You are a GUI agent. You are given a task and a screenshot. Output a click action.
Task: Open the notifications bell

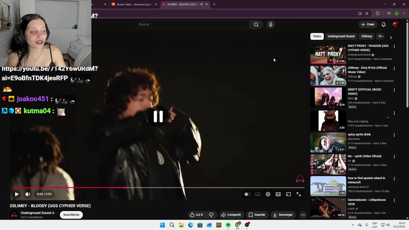coord(384,25)
